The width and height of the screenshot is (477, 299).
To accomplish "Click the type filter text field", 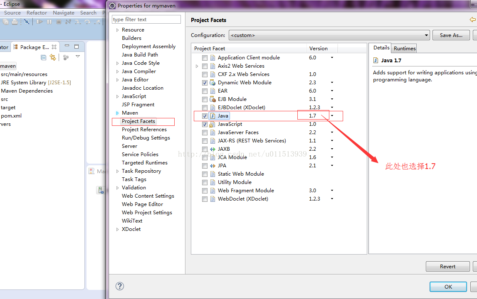I will tap(146, 20).
